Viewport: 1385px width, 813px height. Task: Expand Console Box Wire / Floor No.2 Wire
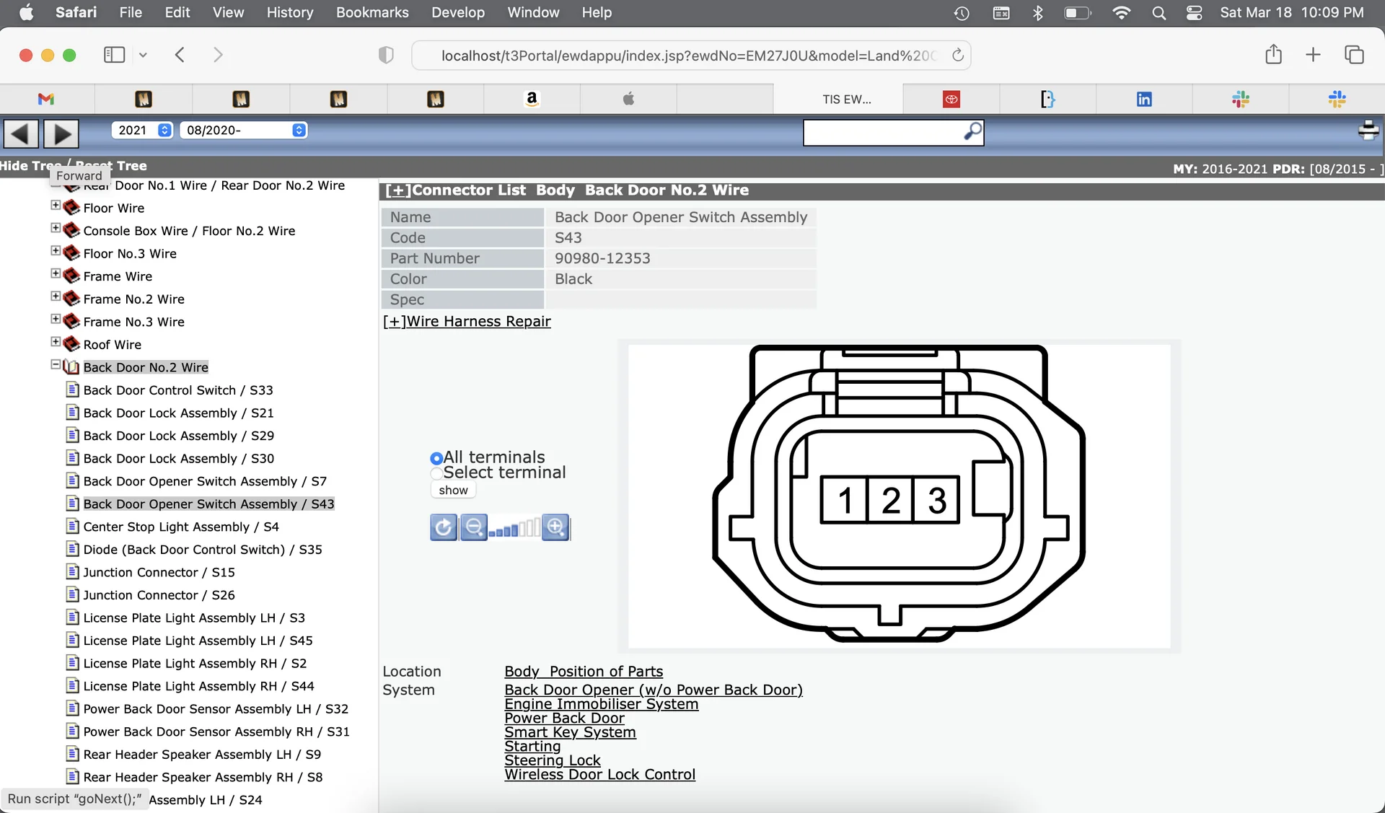click(x=56, y=228)
